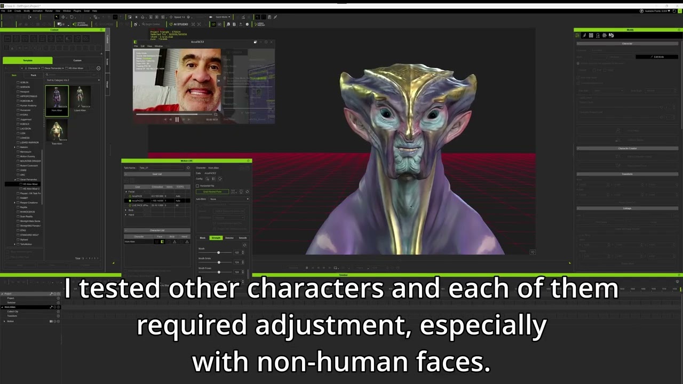Open the checkerboard material icon in Modify panel
The image size is (683, 384).
click(591, 35)
